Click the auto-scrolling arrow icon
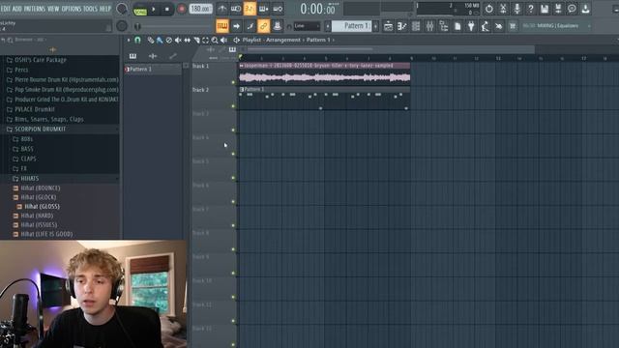This screenshot has width=619, height=348. [236, 26]
